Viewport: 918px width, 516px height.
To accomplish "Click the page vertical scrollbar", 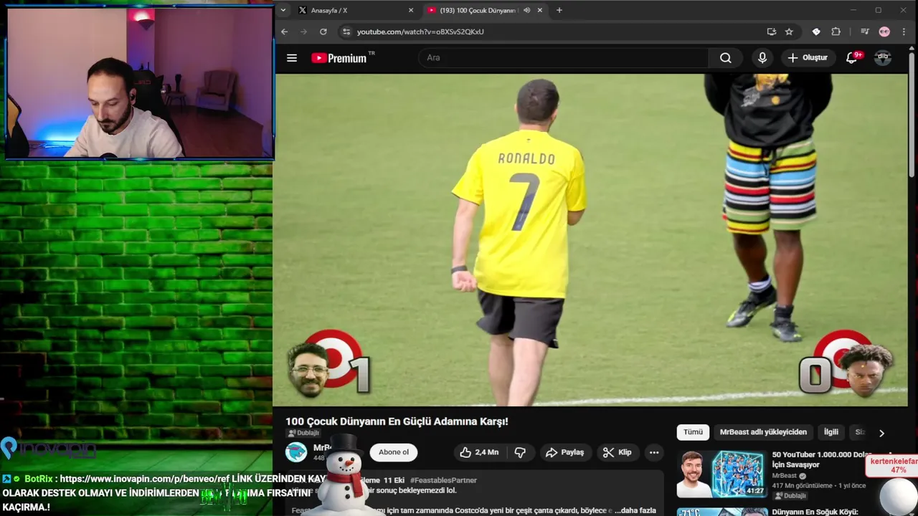I will point(912,115).
